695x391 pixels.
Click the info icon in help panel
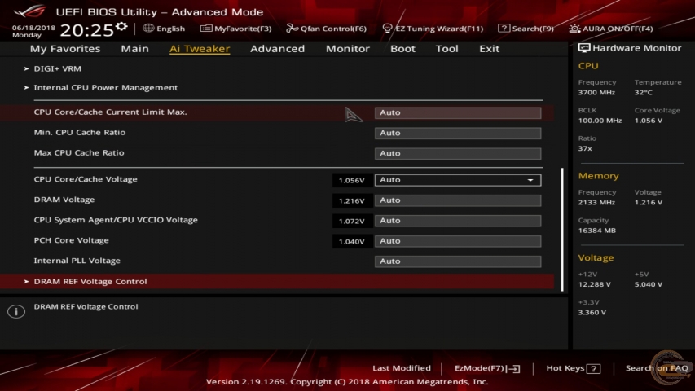[16, 311]
